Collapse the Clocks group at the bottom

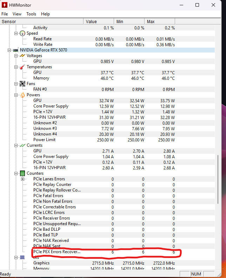tap(16, 257)
